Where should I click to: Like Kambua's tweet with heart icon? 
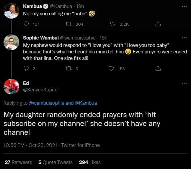(x=112, y=24)
